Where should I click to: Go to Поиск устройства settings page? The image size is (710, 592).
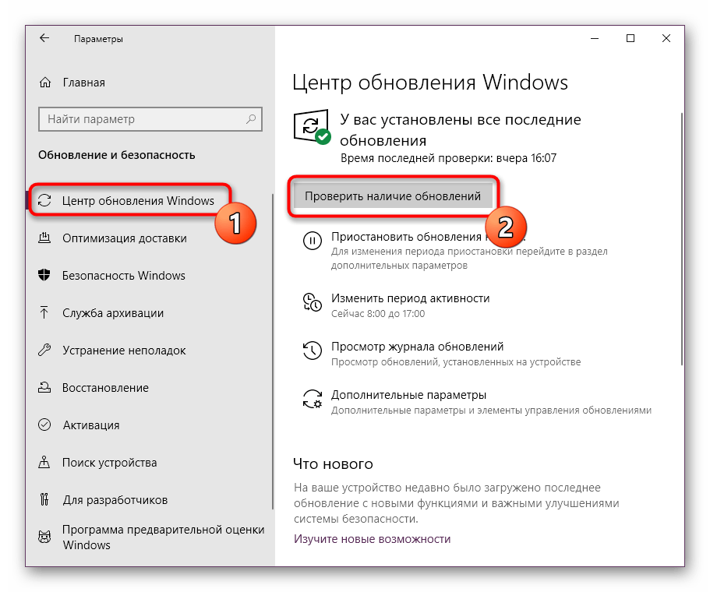109,463
